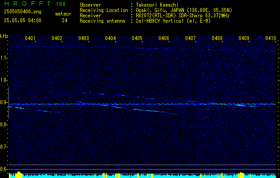Click the kHz axis unit label
Screen dimensions: 280x178
point(4,36)
